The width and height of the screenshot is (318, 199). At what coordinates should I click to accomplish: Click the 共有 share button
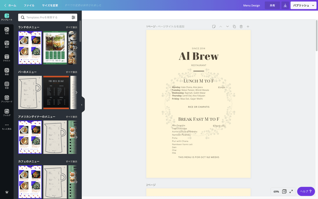272,5
